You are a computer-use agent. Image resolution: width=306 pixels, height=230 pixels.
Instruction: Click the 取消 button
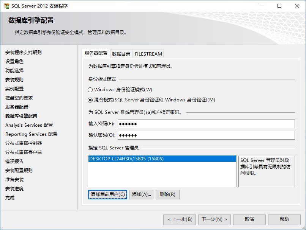pos(249,219)
